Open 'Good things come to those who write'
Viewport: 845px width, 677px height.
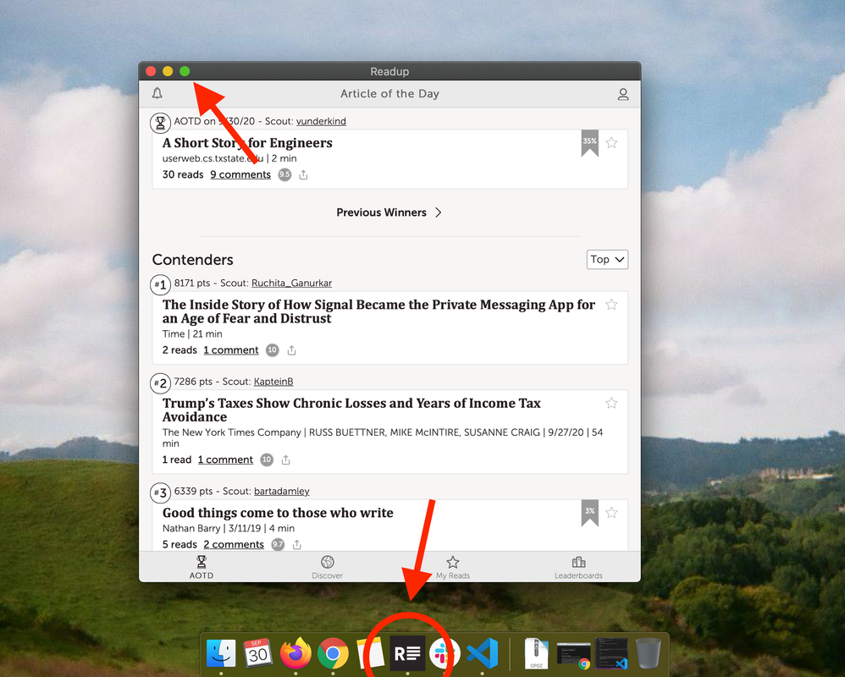tap(278, 513)
